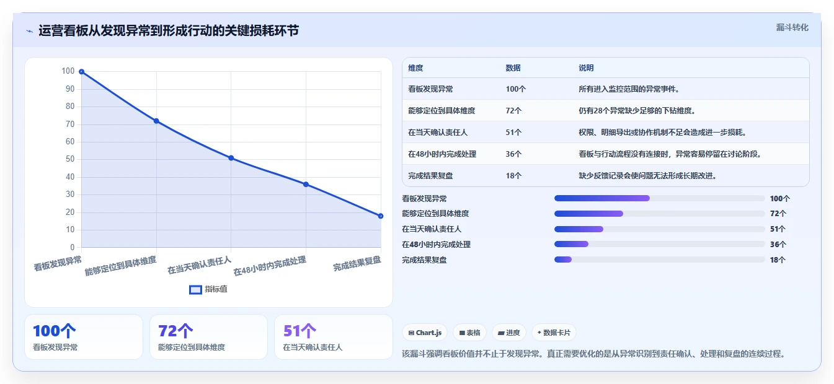The width and height of the screenshot is (834, 384).
Task: Click the 说明 table column header
Action: pyautogui.click(x=586, y=68)
